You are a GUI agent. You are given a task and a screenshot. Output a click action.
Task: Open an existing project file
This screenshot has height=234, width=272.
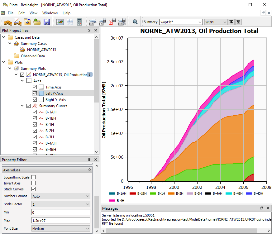click(36, 22)
